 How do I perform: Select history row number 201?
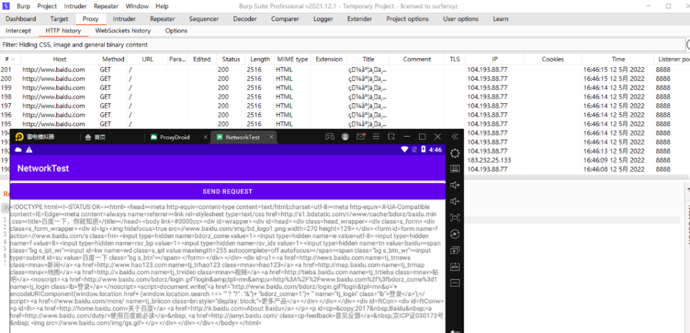point(345,70)
